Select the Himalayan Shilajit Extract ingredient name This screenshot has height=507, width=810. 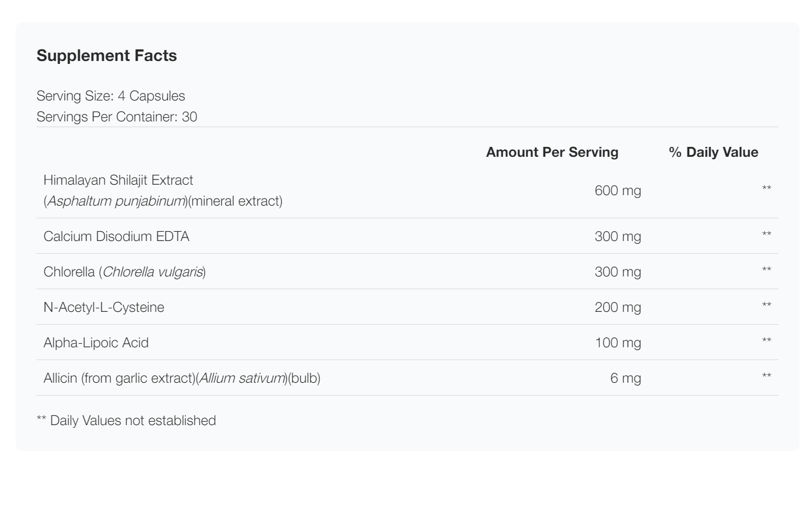click(x=118, y=180)
